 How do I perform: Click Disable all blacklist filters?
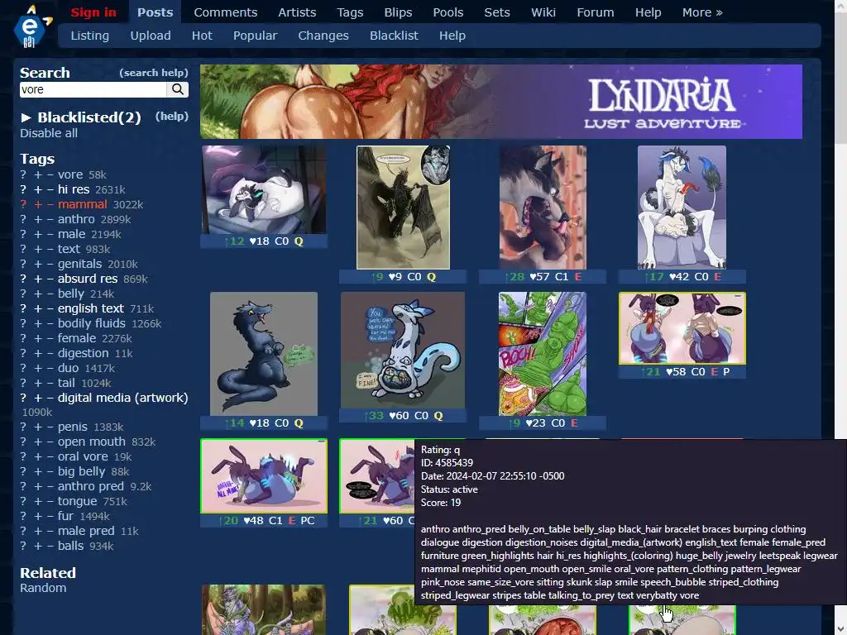pyautogui.click(x=49, y=133)
